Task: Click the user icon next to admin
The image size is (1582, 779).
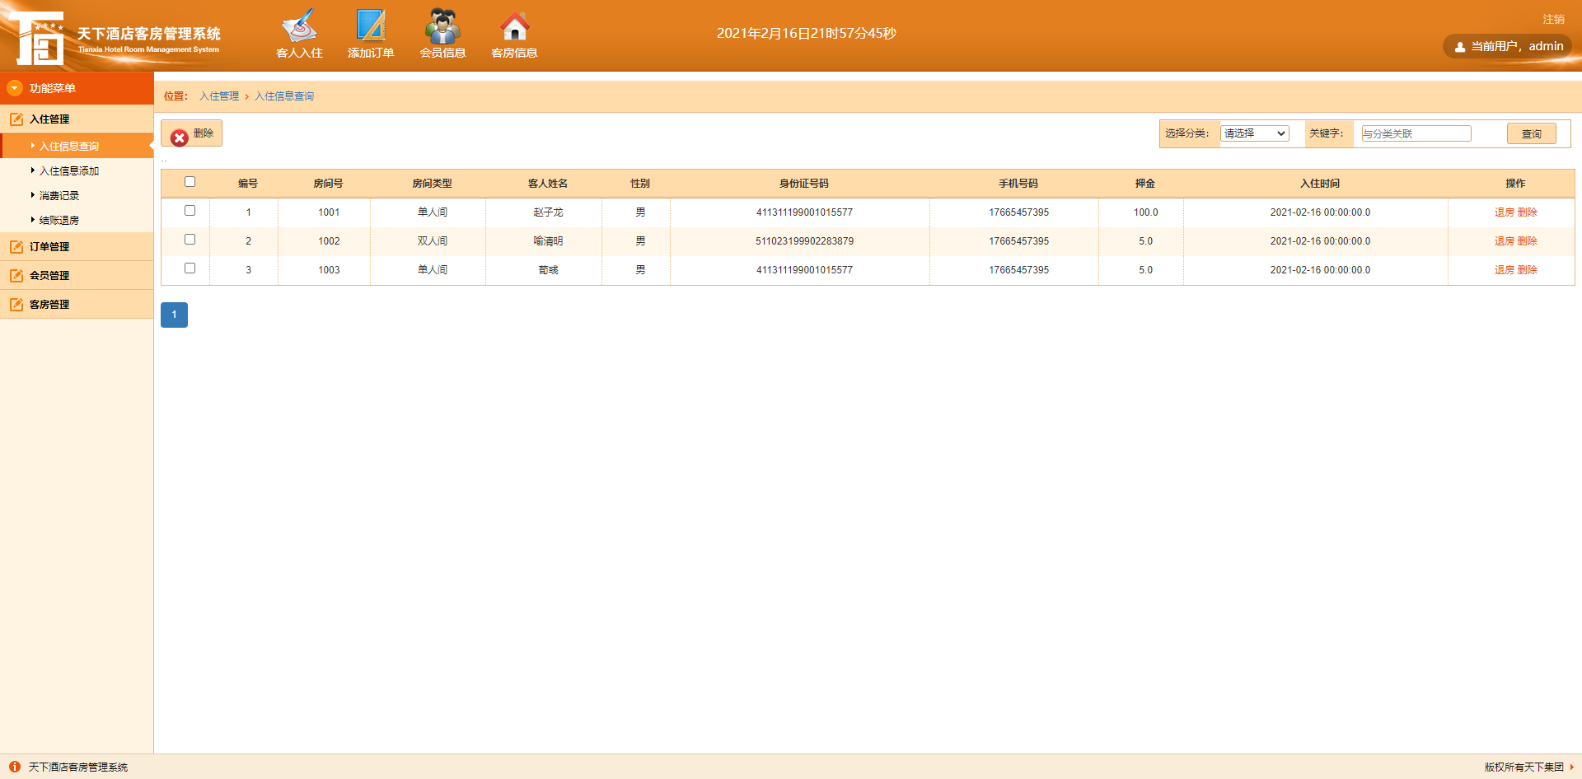Action: point(1462,46)
